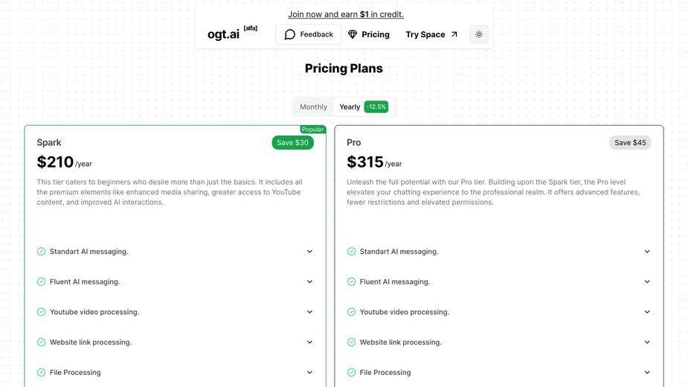This screenshot has width=688, height=387.
Task: Open the Pricing nav item
Action: pos(369,34)
